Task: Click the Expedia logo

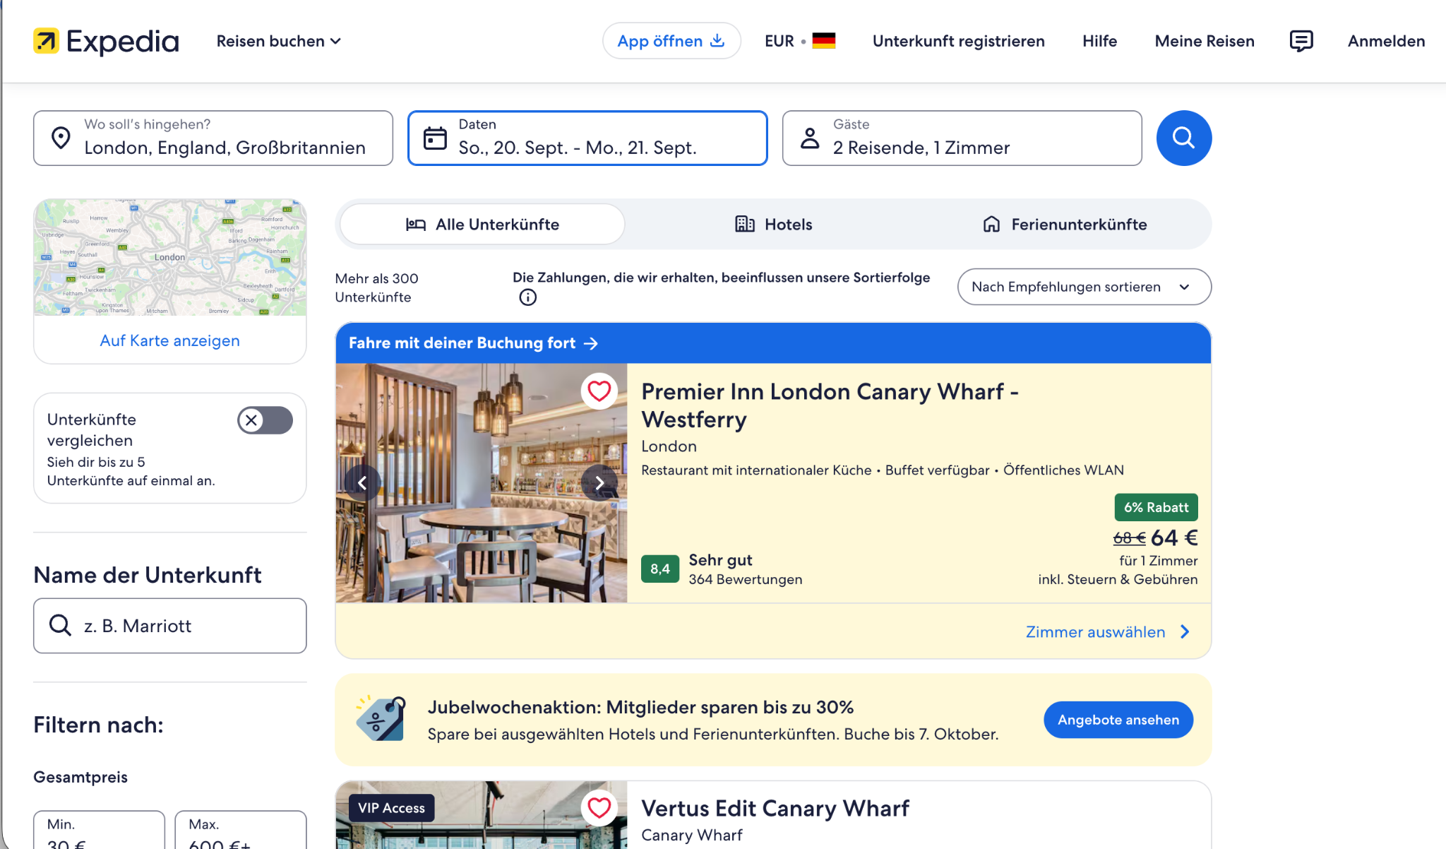Action: point(106,41)
